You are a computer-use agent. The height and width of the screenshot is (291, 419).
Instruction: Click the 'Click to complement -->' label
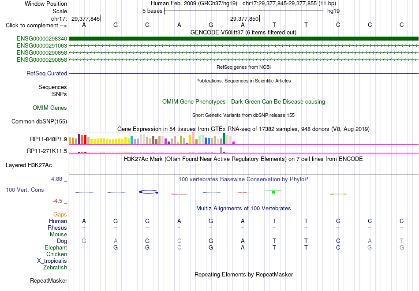click(36, 26)
